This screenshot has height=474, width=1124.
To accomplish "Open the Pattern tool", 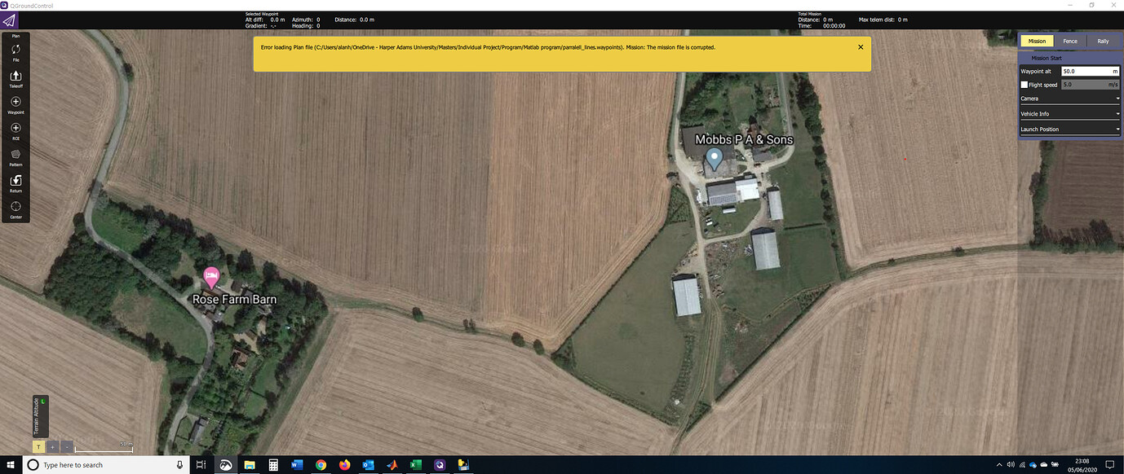I will pyautogui.click(x=15, y=156).
